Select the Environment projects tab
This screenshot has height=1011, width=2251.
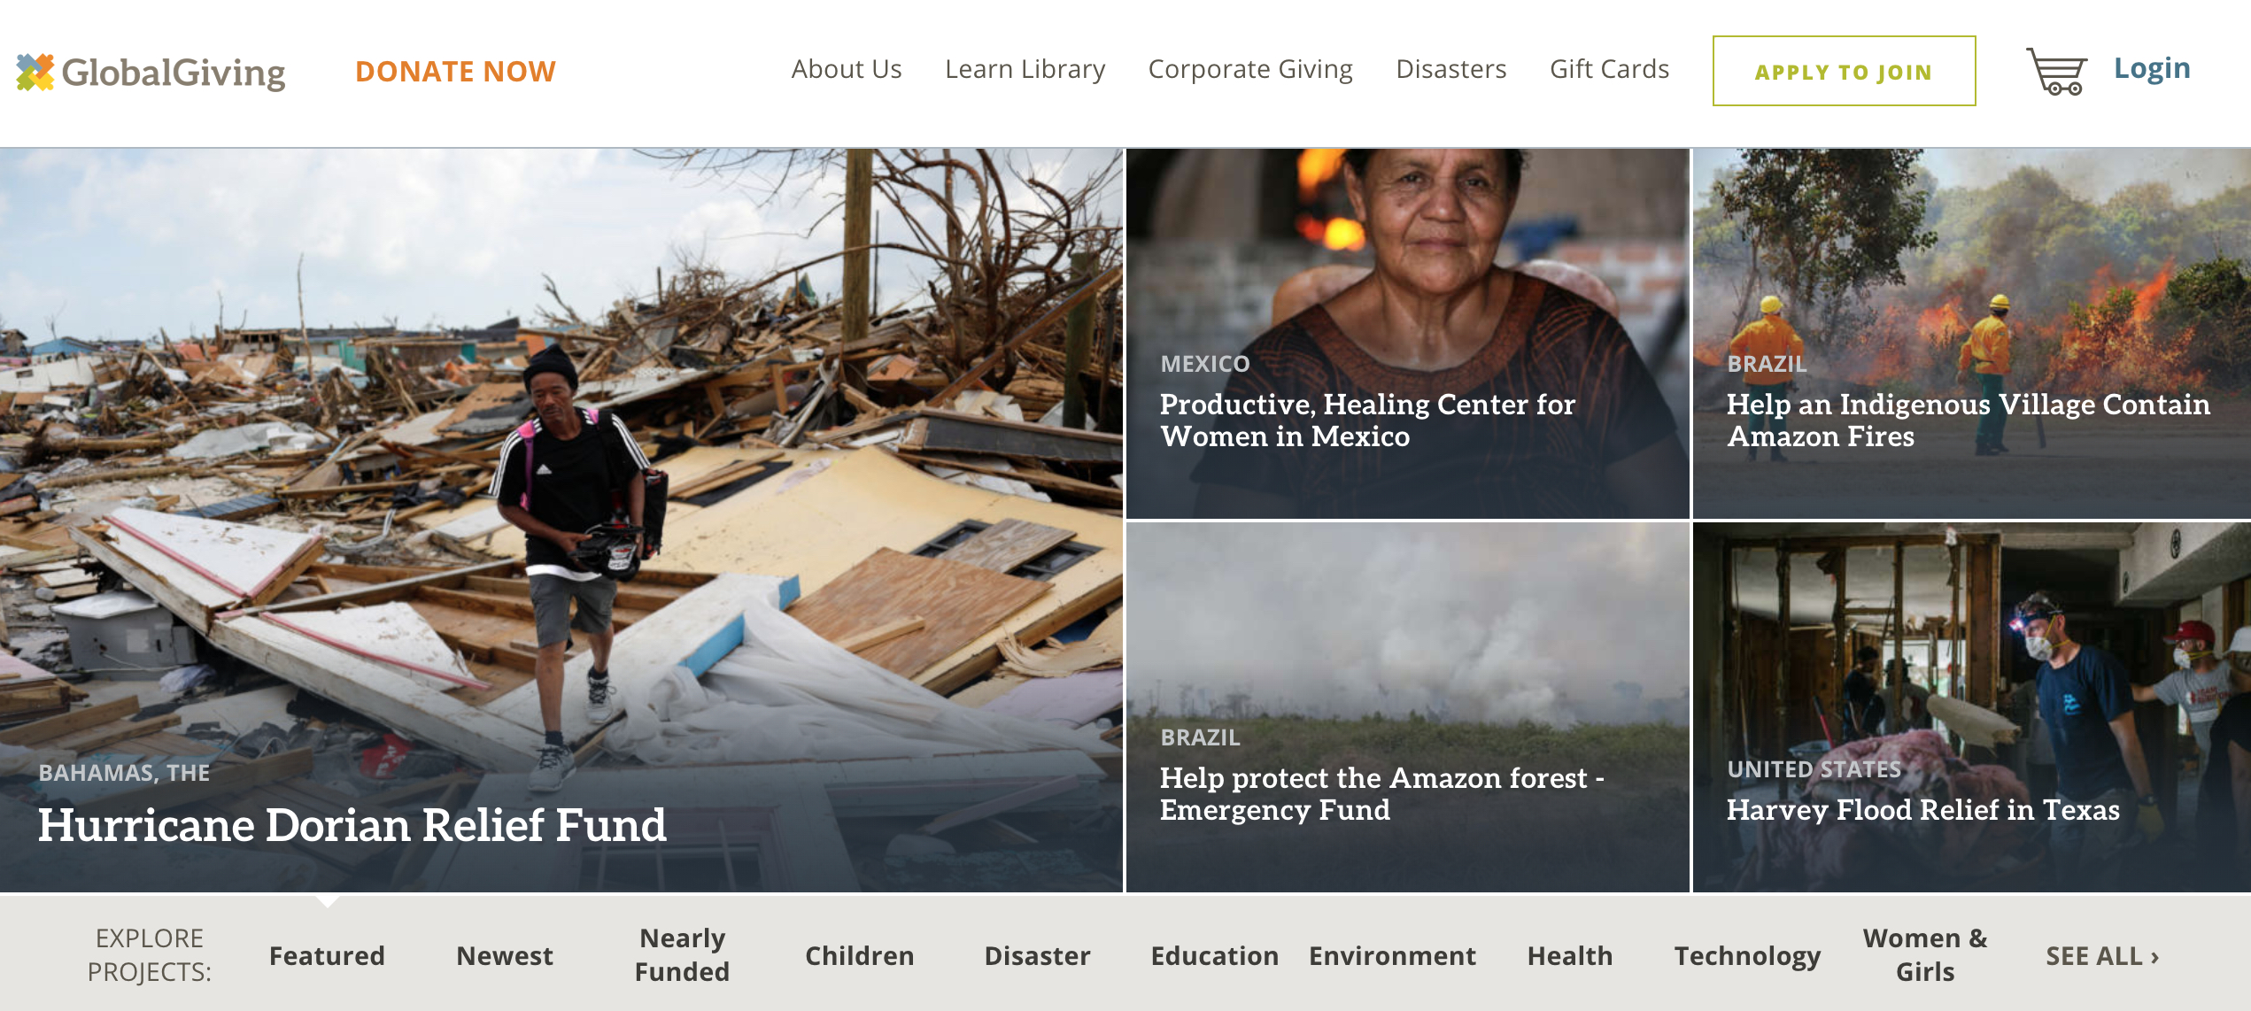pos(1392,955)
